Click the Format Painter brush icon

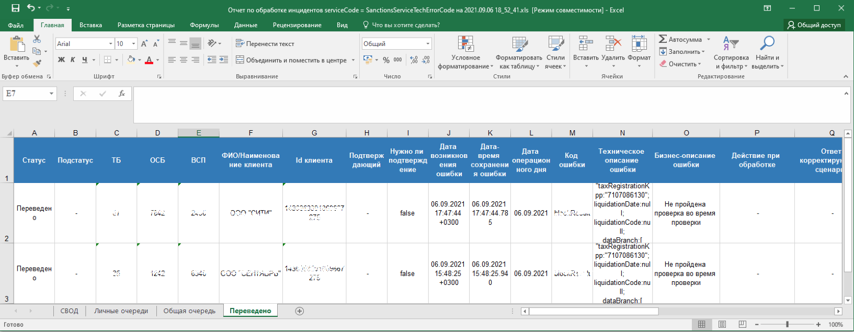(x=37, y=63)
